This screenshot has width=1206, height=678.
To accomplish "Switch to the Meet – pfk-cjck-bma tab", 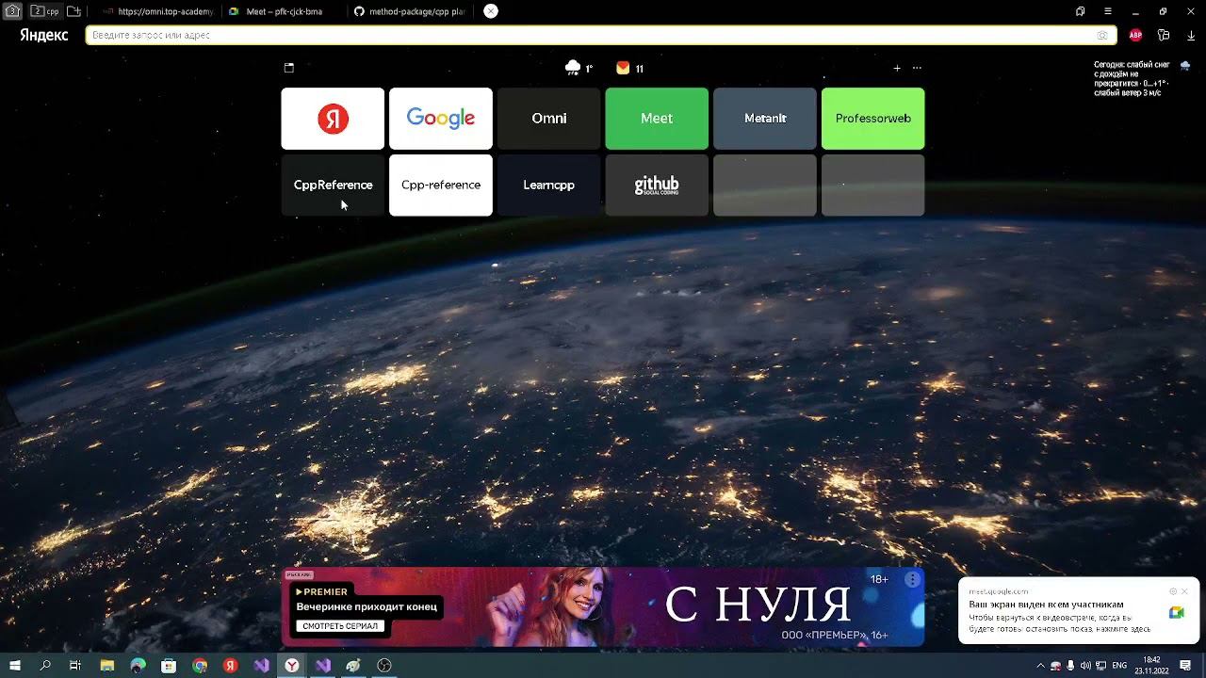I will pyautogui.click(x=284, y=11).
